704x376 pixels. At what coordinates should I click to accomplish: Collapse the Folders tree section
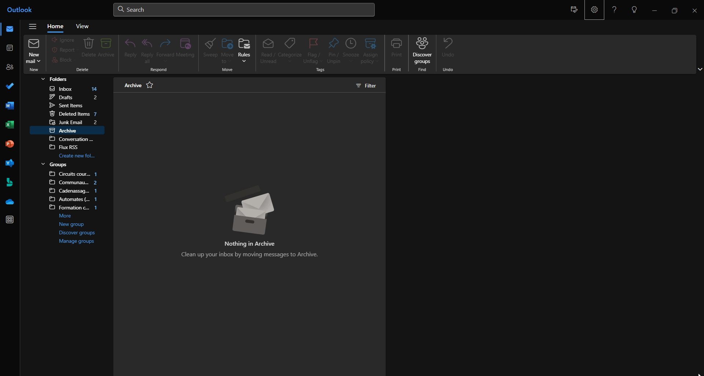[x=43, y=79]
